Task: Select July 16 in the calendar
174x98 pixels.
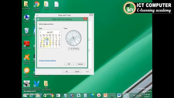Action: 41,43
